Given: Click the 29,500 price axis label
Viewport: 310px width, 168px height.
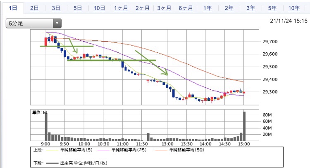Looking at the screenshot, I should pos(270,67).
